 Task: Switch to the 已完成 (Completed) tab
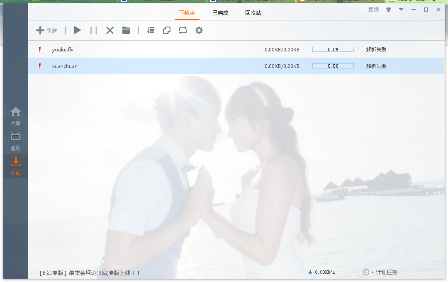tap(220, 13)
